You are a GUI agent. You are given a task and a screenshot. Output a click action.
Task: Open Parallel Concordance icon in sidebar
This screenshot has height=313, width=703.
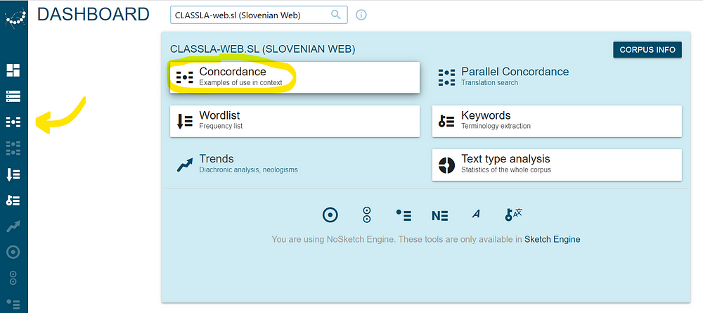[13, 148]
